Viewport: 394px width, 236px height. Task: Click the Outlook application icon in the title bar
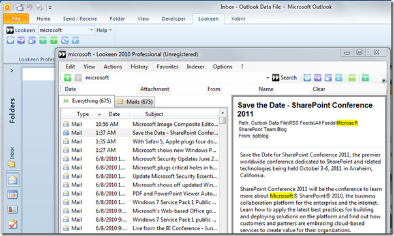coord(7,7)
